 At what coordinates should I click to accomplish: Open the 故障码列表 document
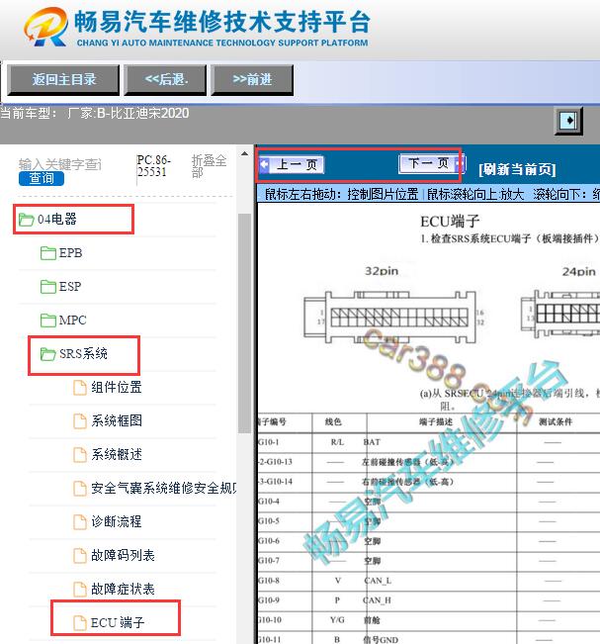pos(123,555)
